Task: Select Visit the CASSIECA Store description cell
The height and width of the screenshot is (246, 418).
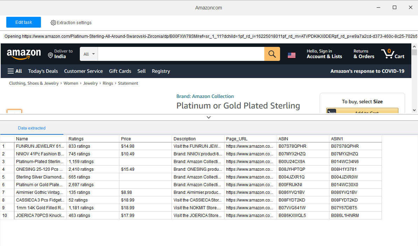Action: pyautogui.click(x=198, y=200)
